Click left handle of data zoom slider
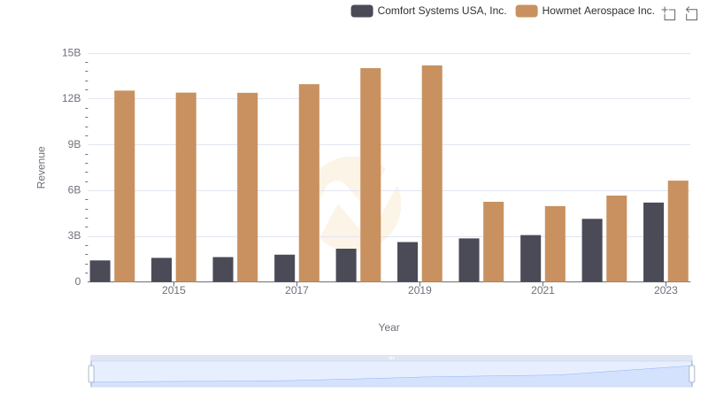Viewport: 708px width, 408px height. click(x=91, y=374)
